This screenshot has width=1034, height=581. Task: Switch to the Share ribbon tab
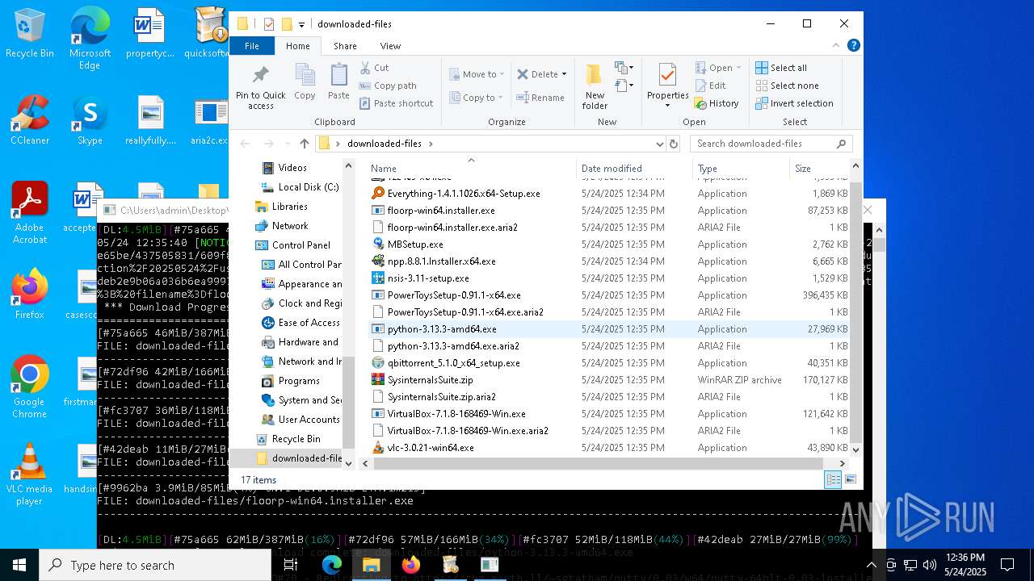pos(345,46)
